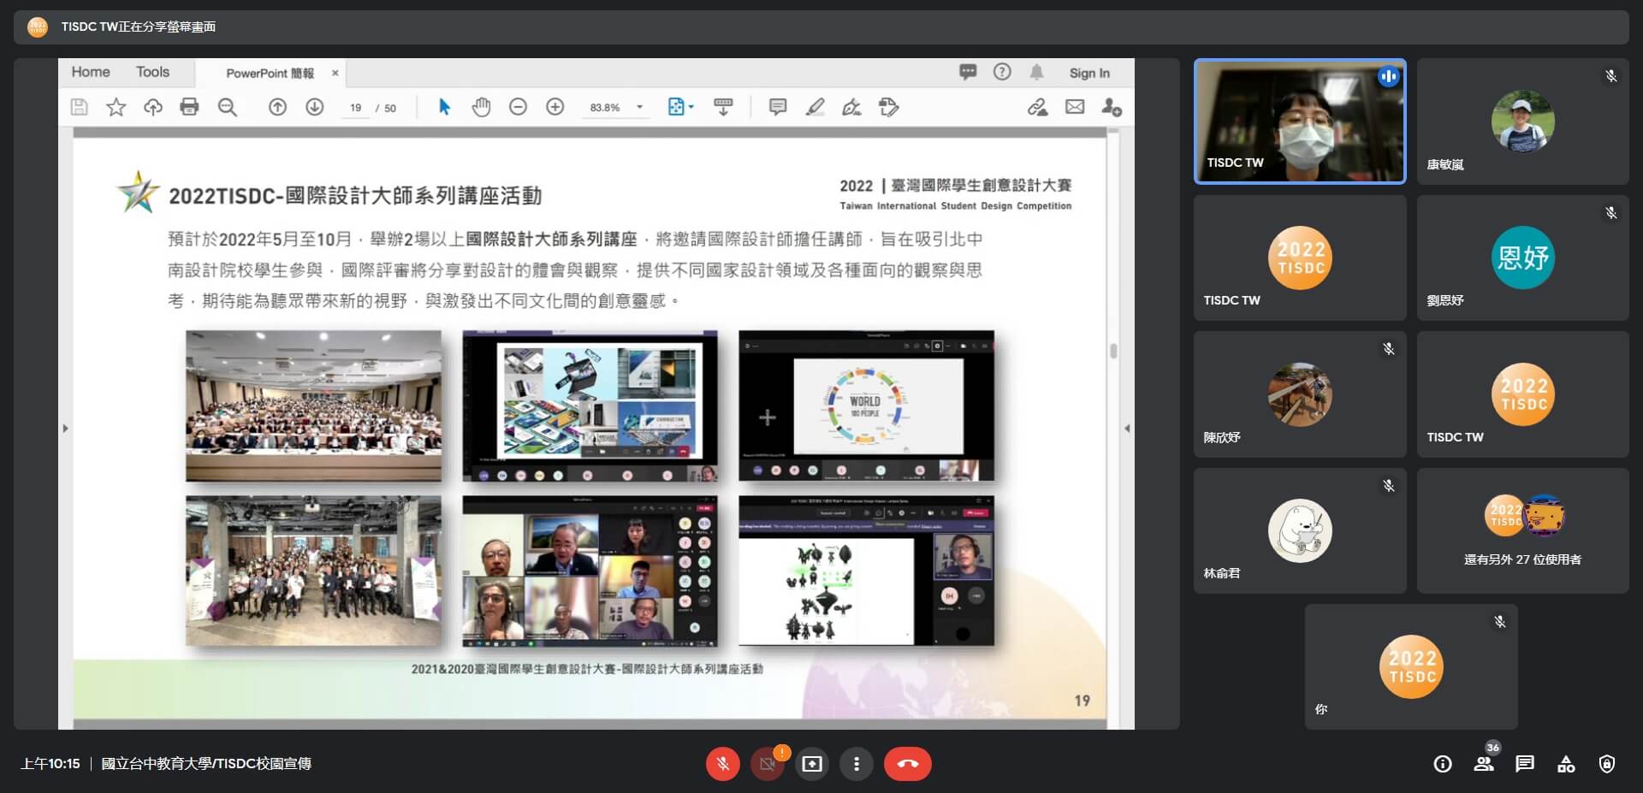
Task: Turn on the camera button
Action: coord(768,764)
